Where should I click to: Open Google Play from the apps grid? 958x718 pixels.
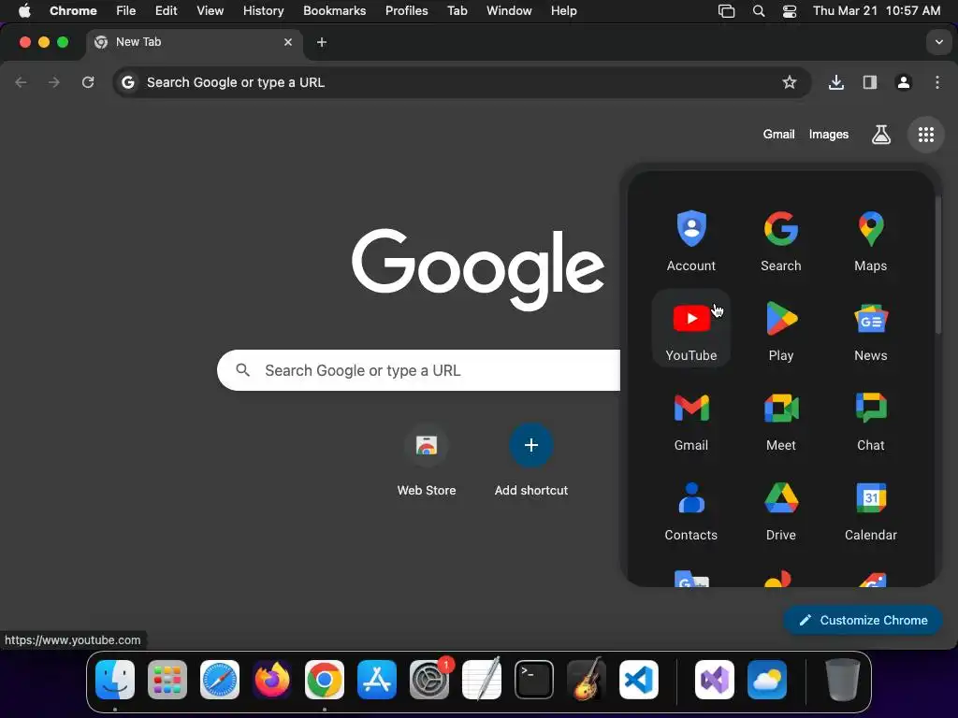[781, 330]
